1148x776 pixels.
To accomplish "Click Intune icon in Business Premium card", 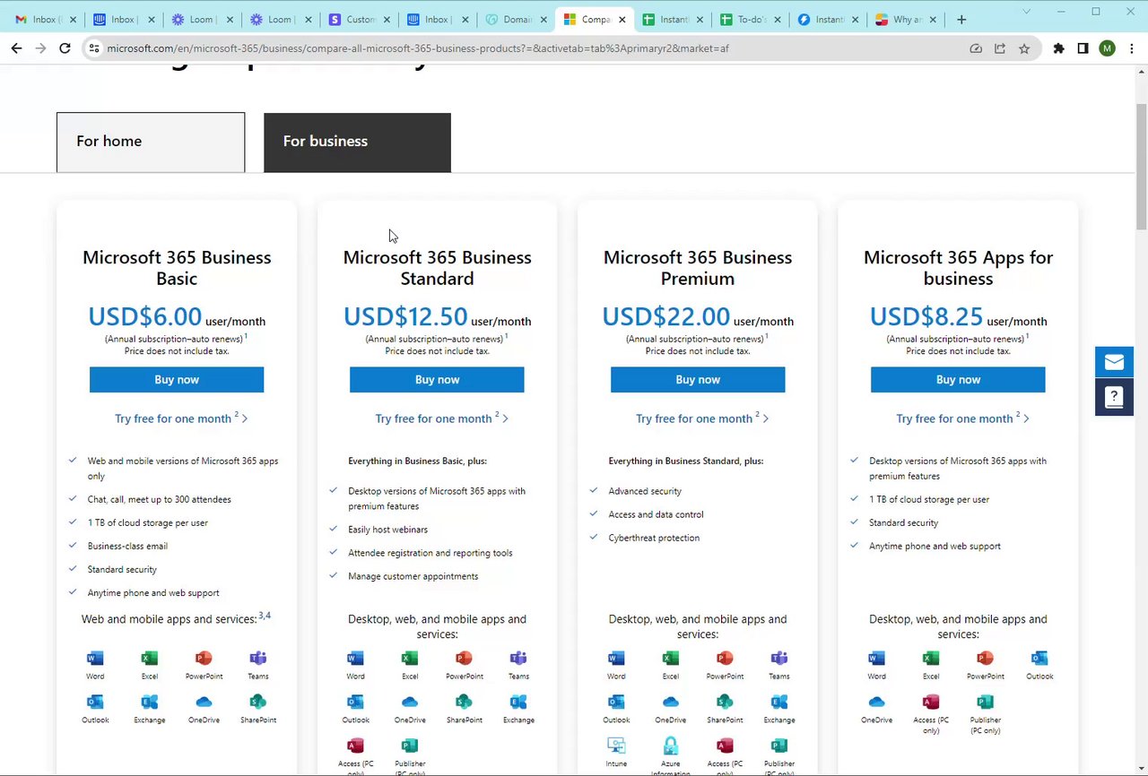I will 616,746.
